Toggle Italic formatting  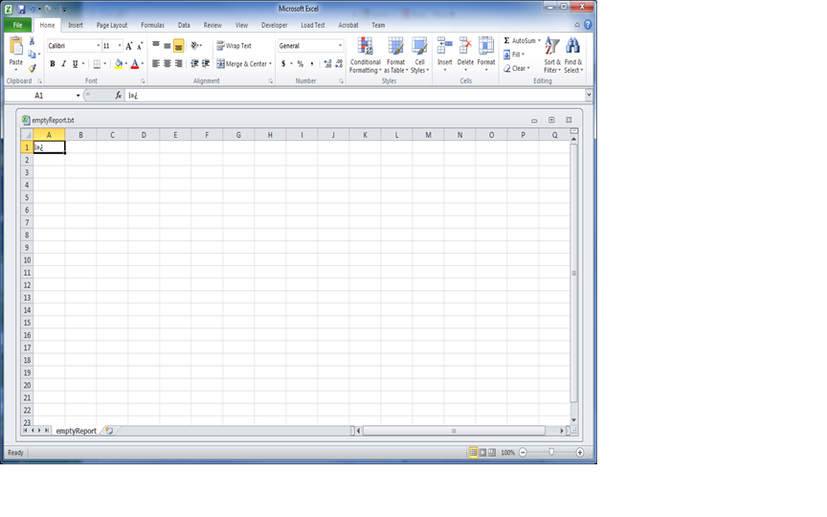[x=63, y=64]
